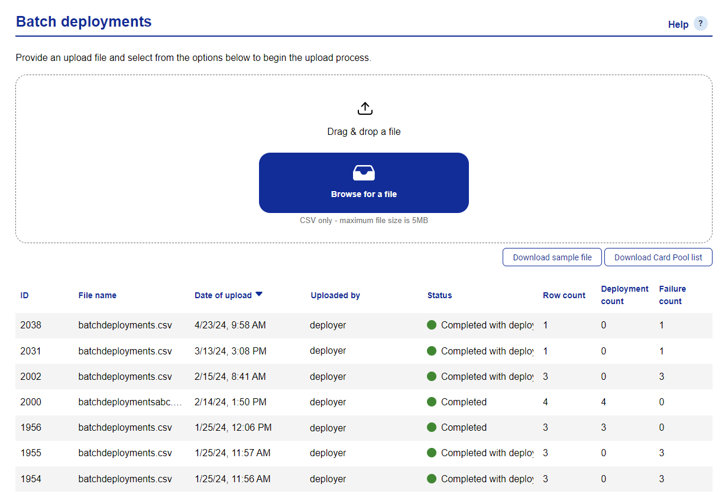Click upload date 1/25/24, 11:57 AM
Screen dimensions: 722x497
pyautogui.click(x=232, y=453)
